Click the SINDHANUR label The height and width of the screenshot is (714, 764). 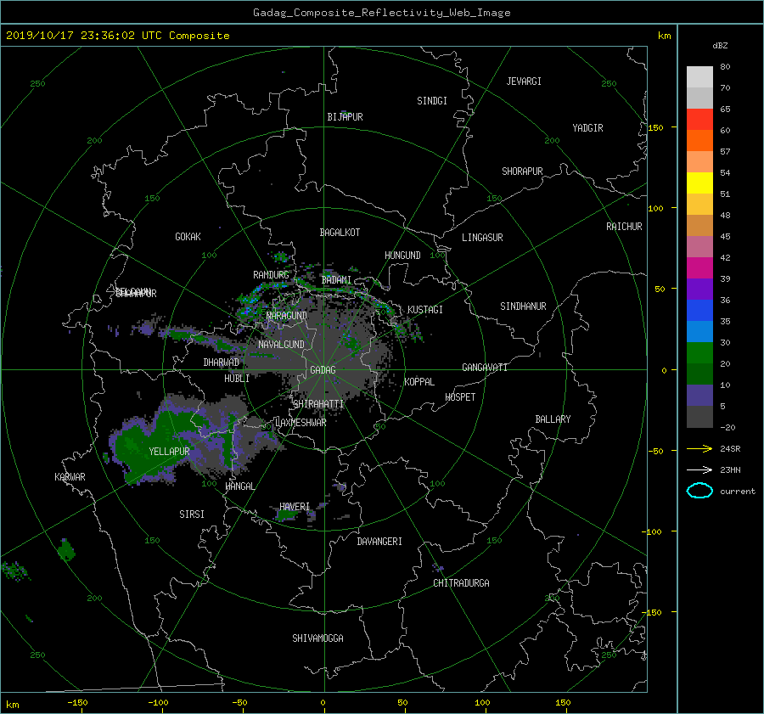523,306
